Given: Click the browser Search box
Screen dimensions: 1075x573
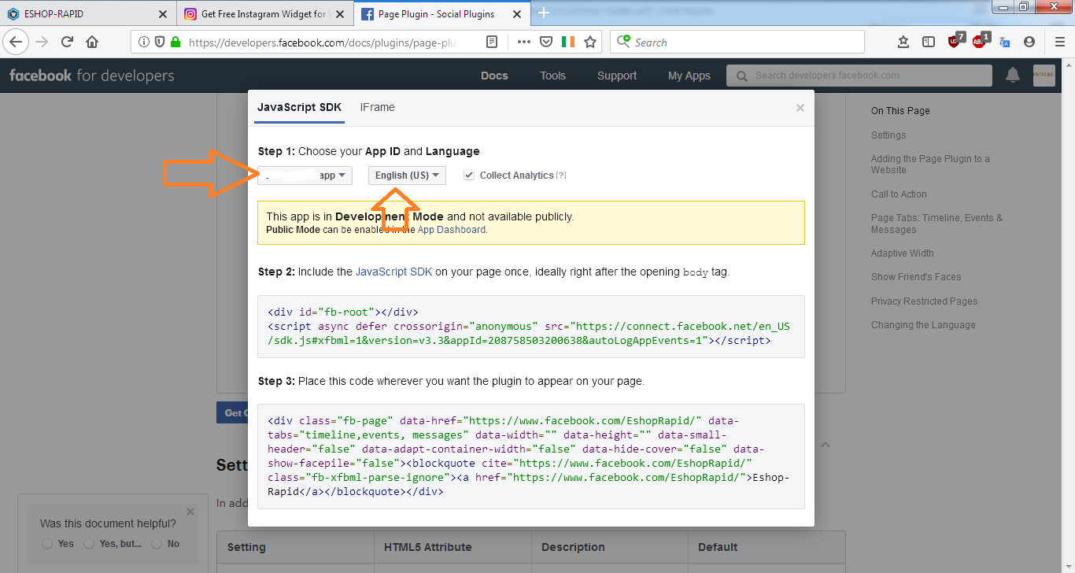Looking at the screenshot, I should tap(737, 42).
